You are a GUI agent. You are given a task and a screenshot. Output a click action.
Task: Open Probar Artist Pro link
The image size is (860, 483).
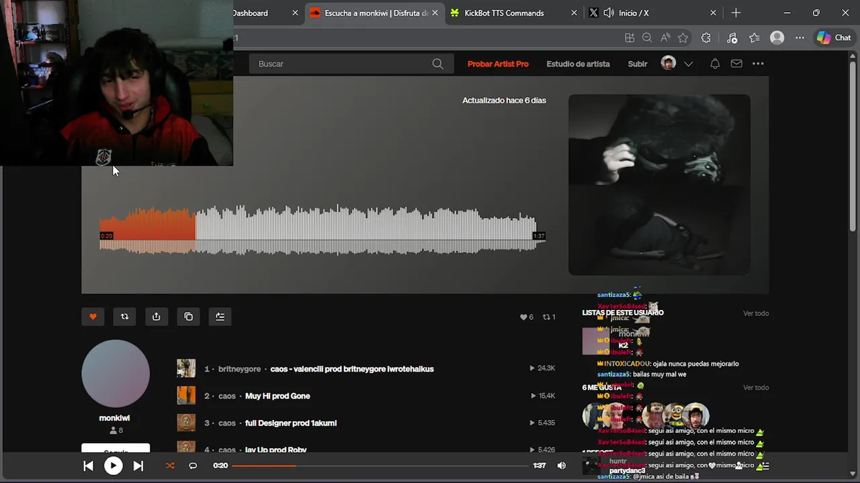pos(498,64)
